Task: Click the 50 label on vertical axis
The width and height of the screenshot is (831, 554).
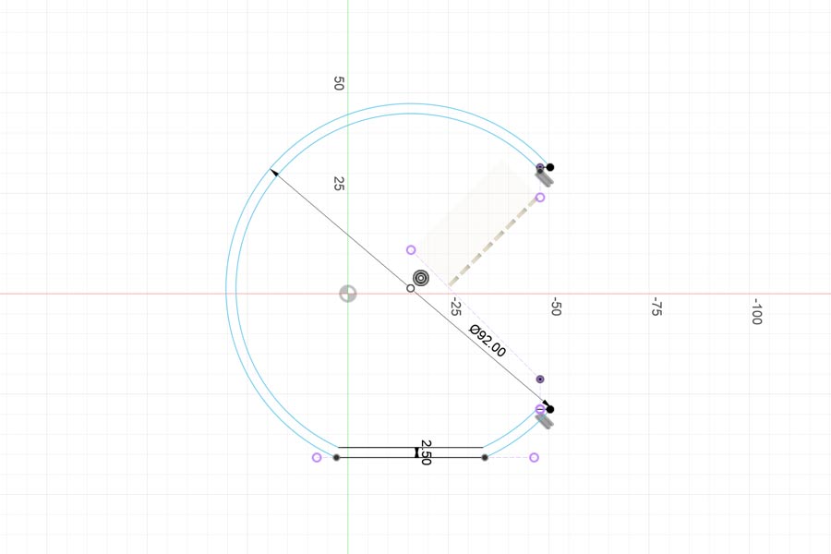Action: 339,83
